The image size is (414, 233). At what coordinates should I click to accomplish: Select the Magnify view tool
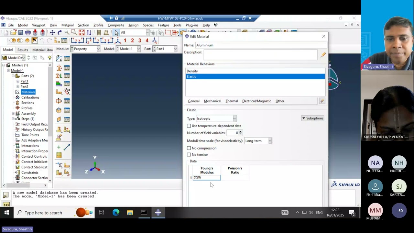coord(67,32)
